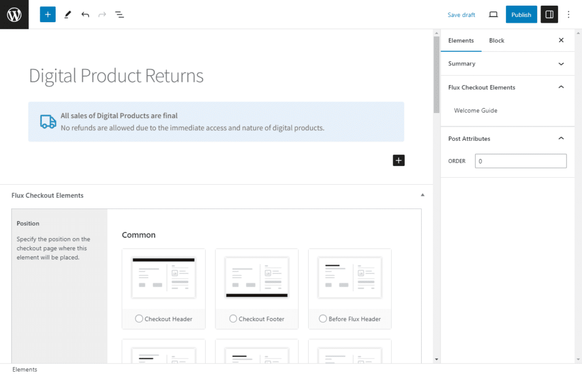Click inside the ORDER input field
582x375 pixels.
[x=520, y=161]
